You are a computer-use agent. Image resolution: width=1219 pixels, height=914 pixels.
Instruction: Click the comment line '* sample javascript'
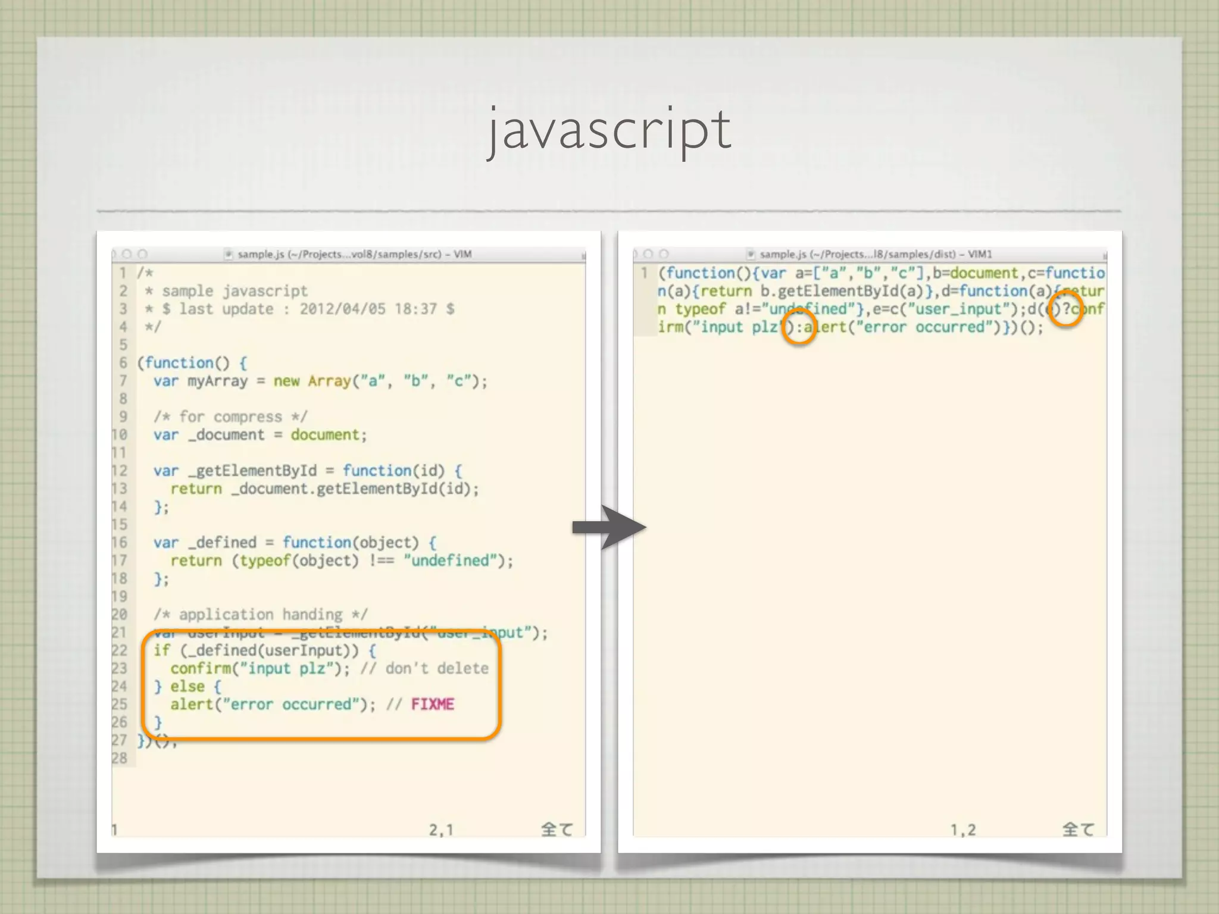[226, 291]
